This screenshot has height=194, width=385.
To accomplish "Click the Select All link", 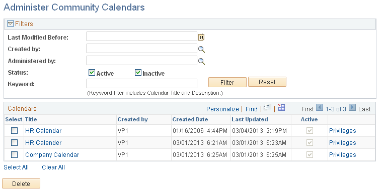I will pyautogui.click(x=16, y=167).
